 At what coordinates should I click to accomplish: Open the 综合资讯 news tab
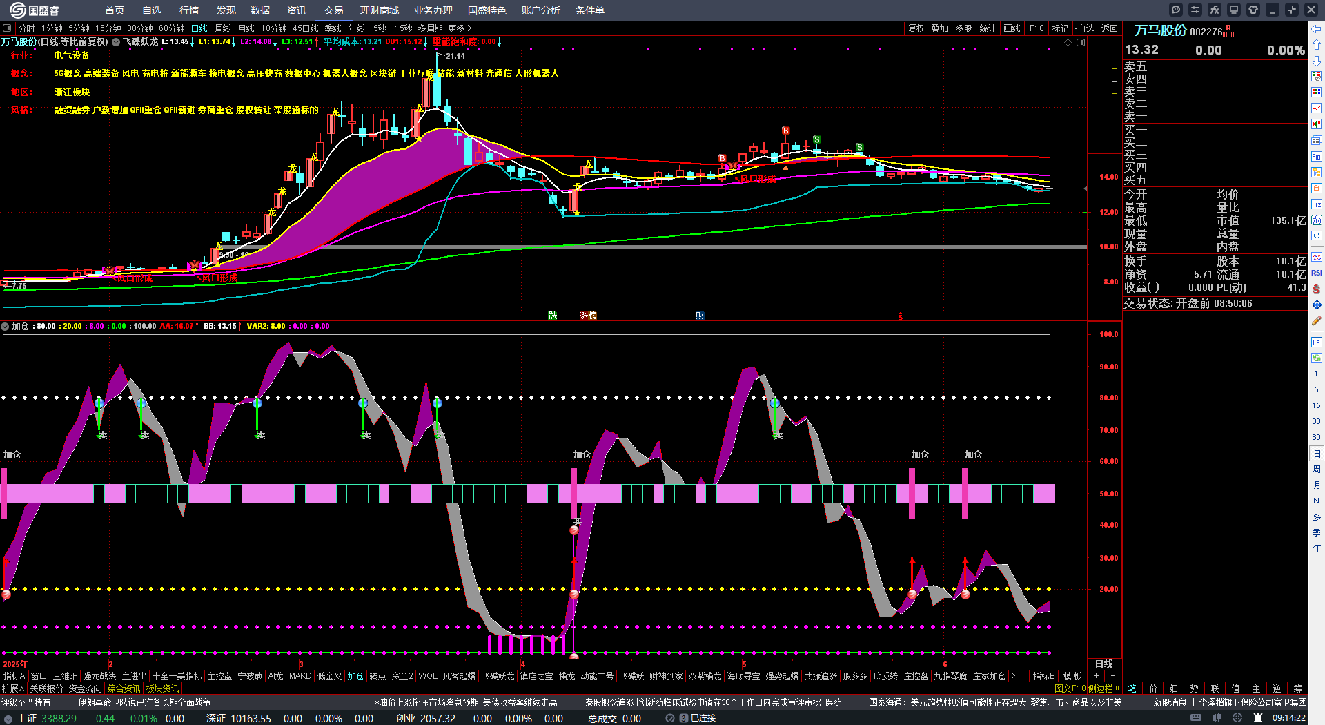tap(124, 688)
